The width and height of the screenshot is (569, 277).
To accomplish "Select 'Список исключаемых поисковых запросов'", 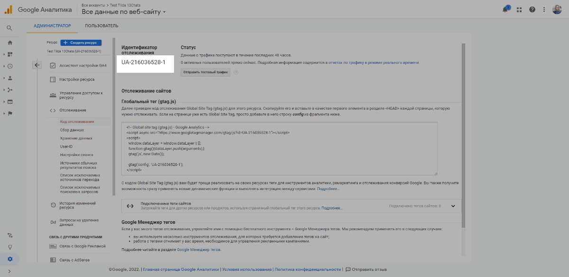I will pyautogui.click(x=81, y=190).
